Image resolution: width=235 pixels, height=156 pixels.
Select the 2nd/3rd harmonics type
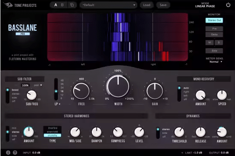pos(53,128)
